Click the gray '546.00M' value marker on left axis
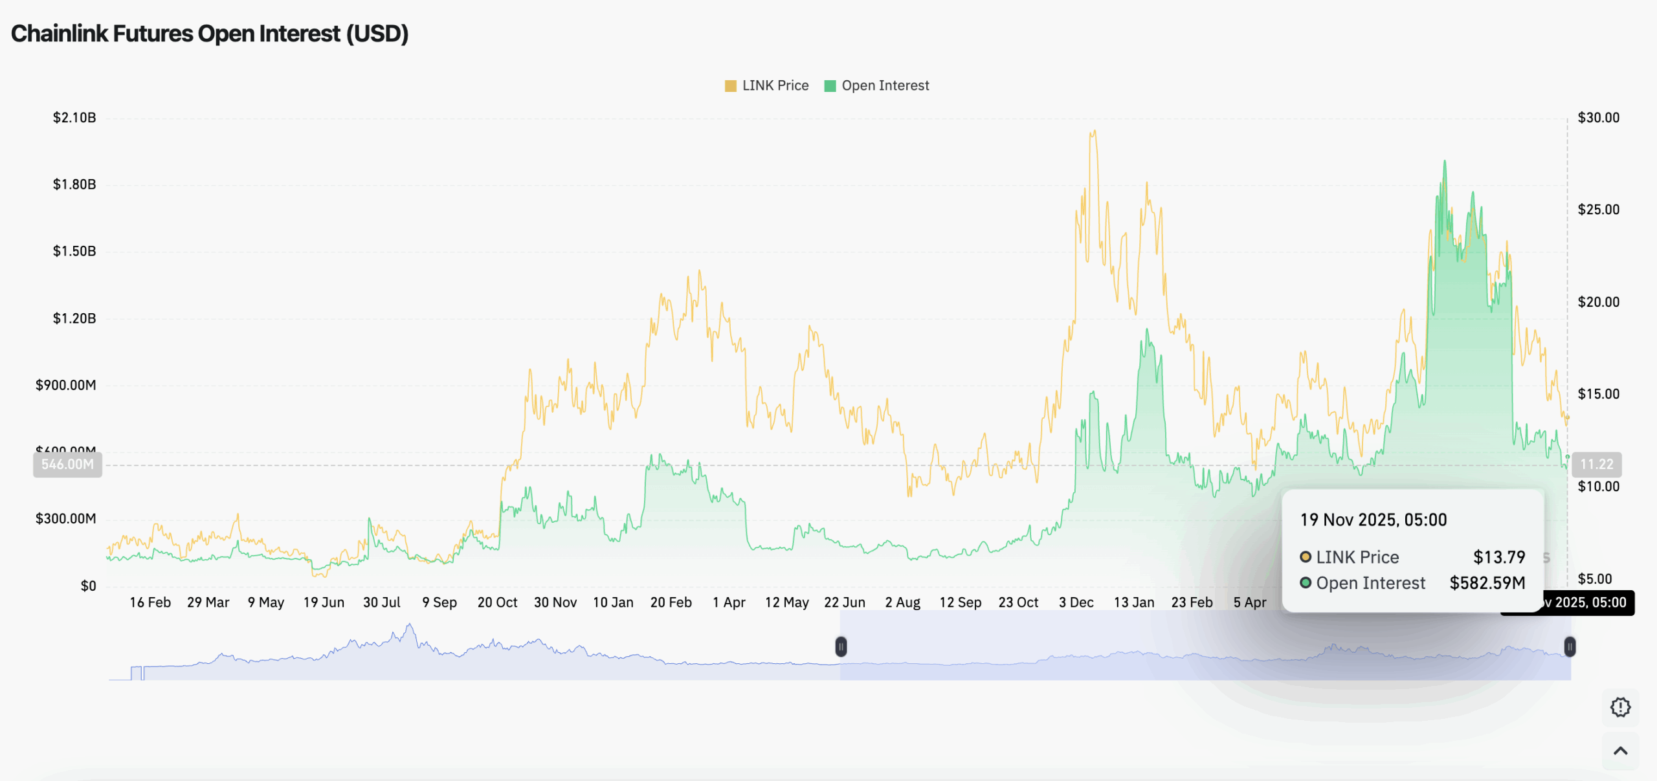This screenshot has height=781, width=1657. (67, 464)
